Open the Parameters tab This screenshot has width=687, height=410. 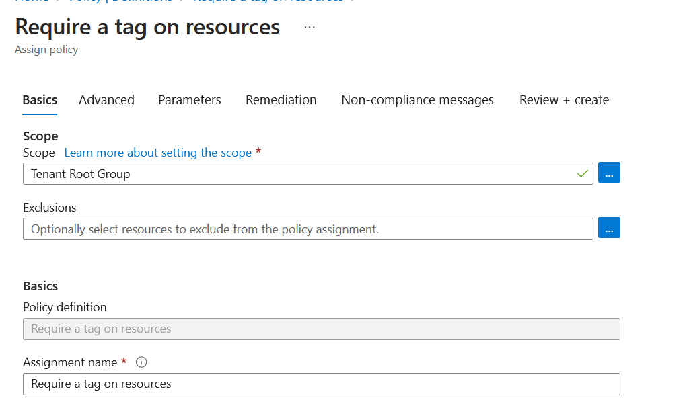click(x=189, y=99)
